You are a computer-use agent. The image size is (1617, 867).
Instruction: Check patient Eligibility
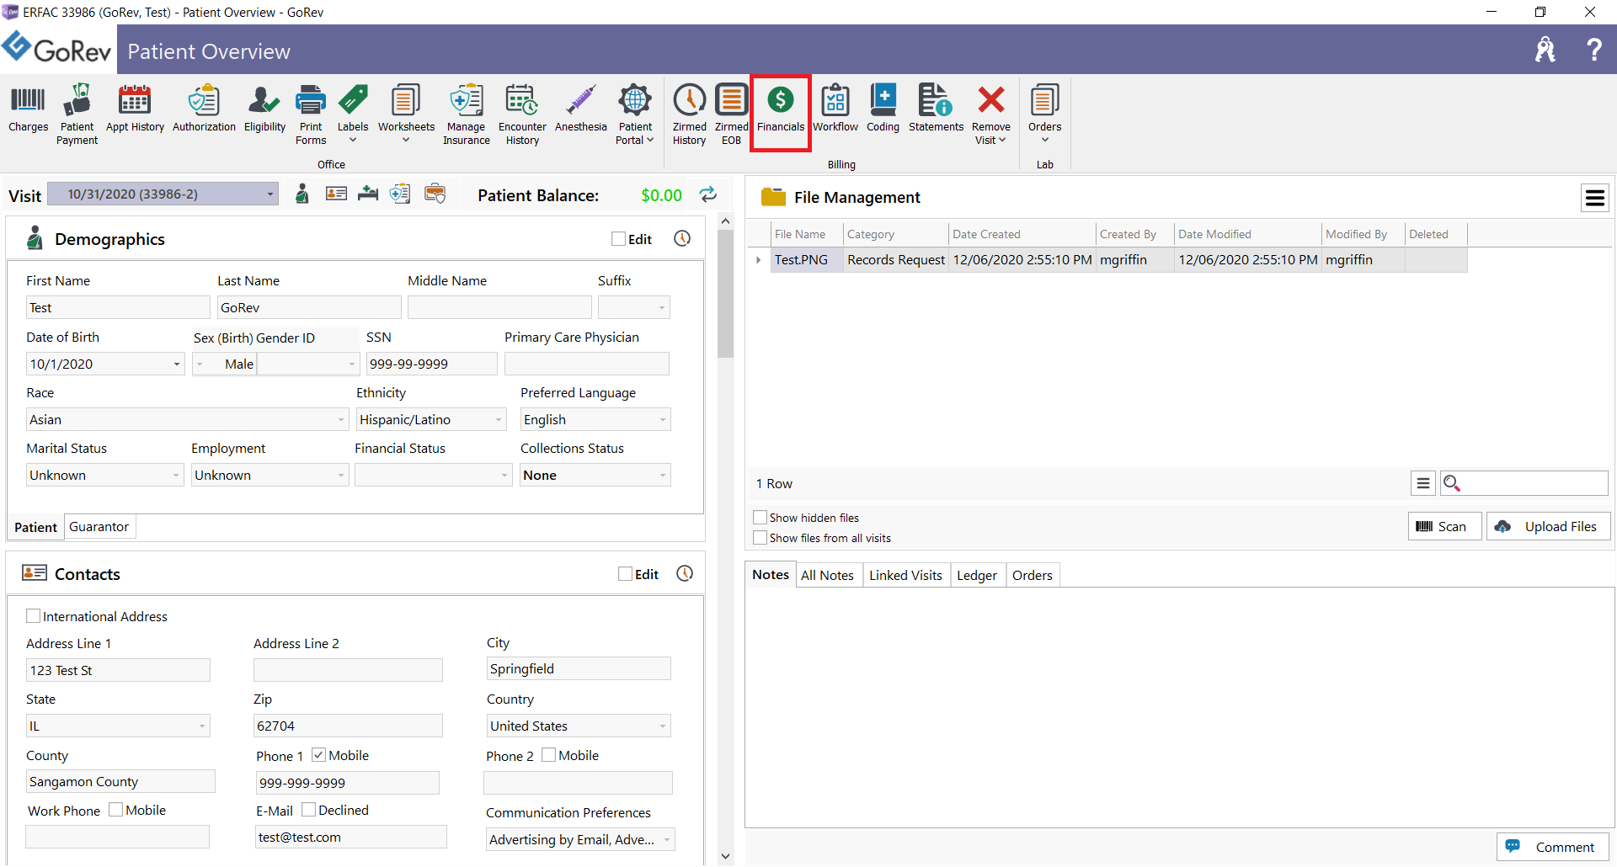click(264, 109)
